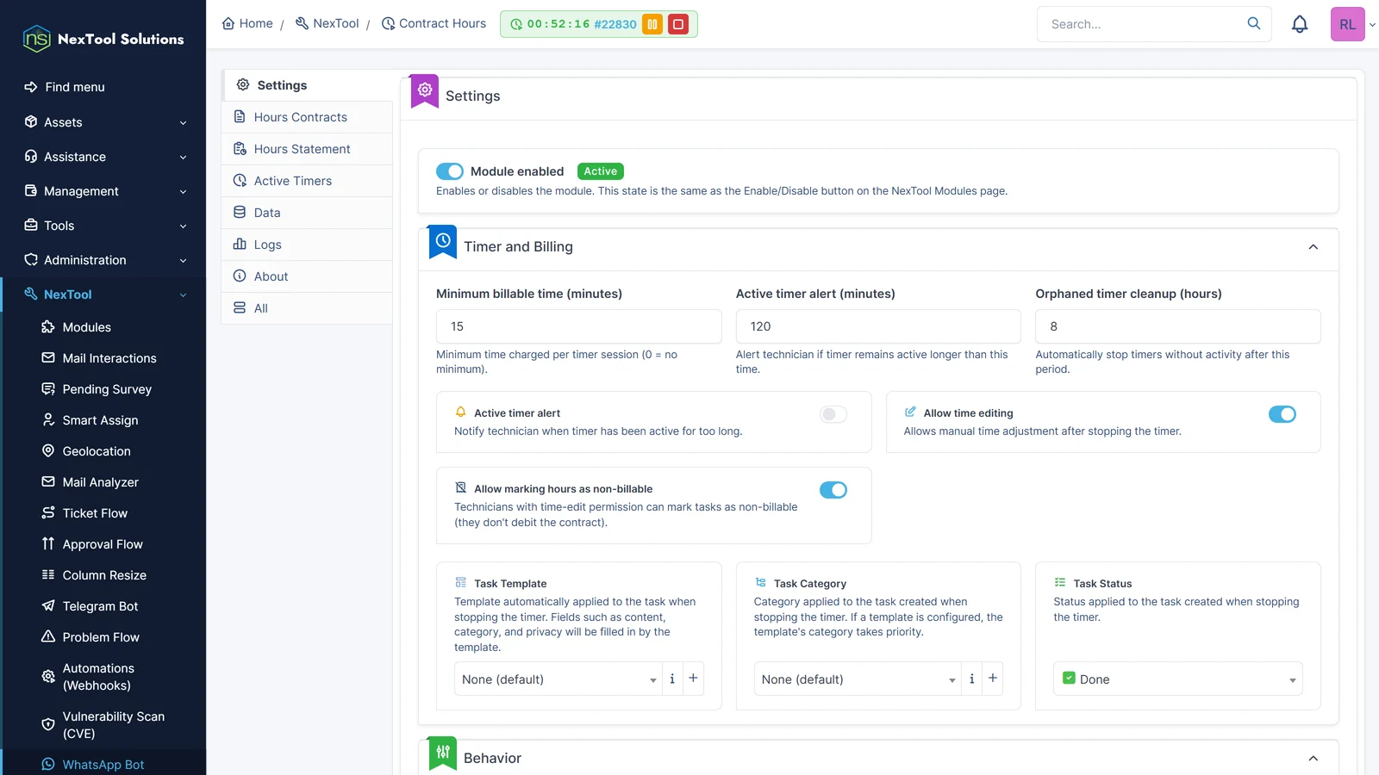Switch to Hours Contracts tab
The width and height of the screenshot is (1379, 775).
point(307,117)
